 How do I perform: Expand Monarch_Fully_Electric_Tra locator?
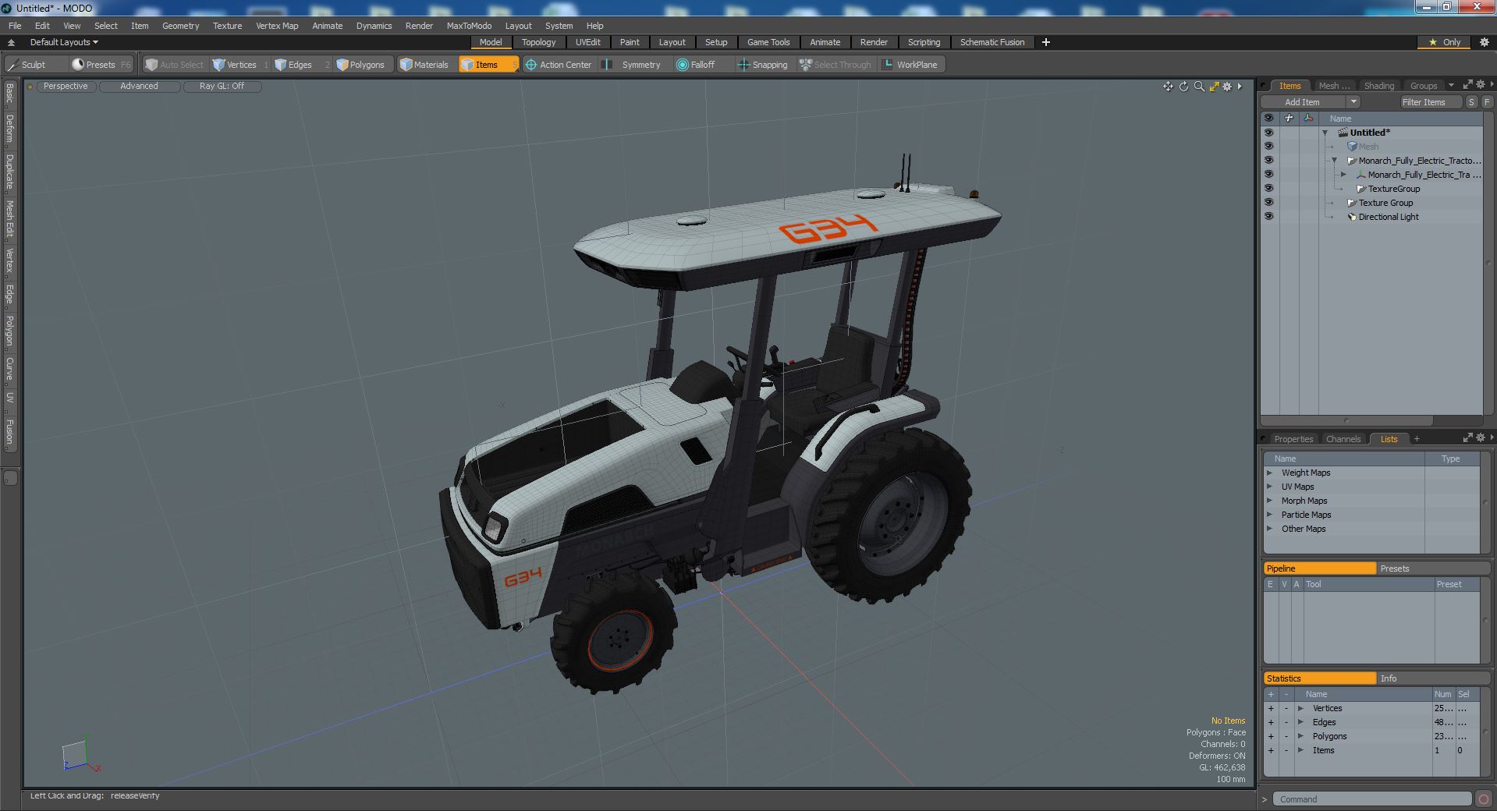pyautogui.click(x=1343, y=175)
